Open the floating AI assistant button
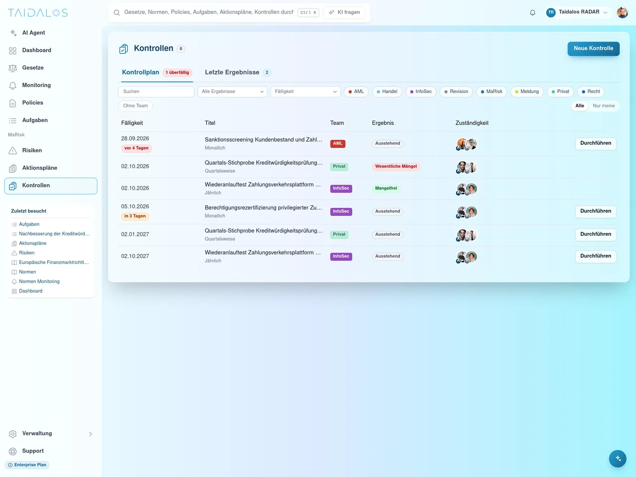Image resolution: width=636 pixels, height=477 pixels. coord(618,459)
